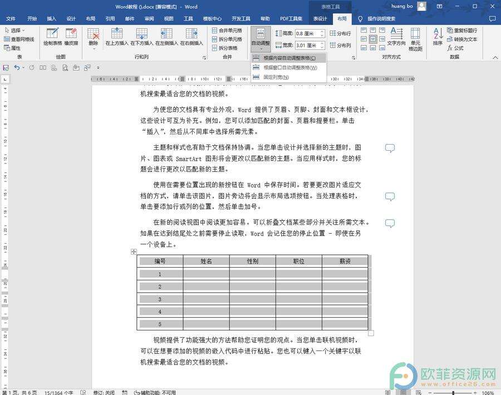Screen dimensions: 501x395
Task: Open the 删除 delete dropdown
Action: click(x=94, y=48)
